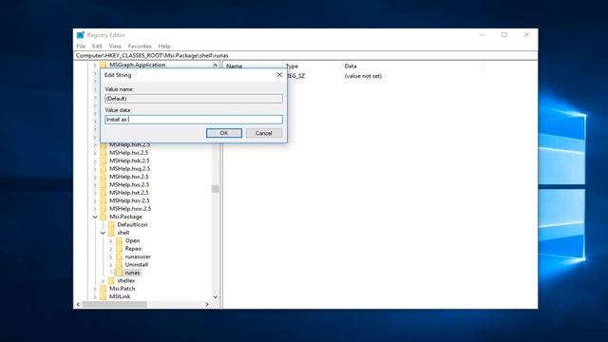The image size is (608, 342).
Task: Close Edit String dialog with X
Action: point(279,75)
